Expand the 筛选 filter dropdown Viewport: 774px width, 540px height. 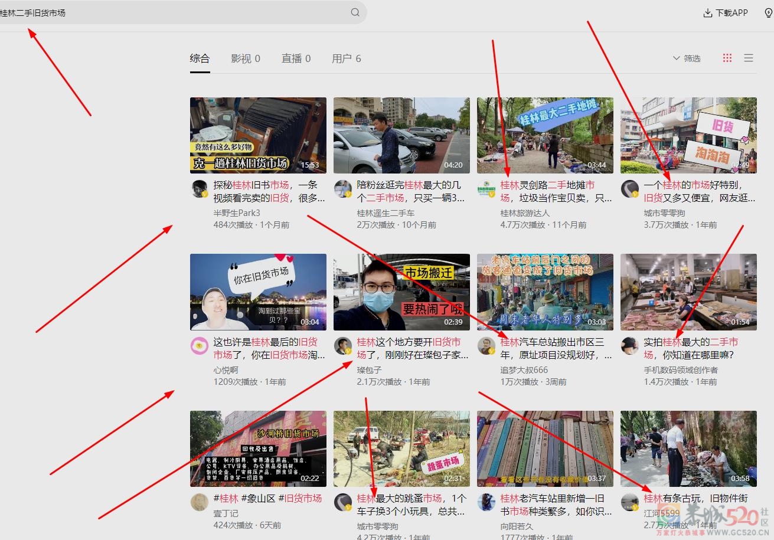pyautogui.click(x=685, y=58)
